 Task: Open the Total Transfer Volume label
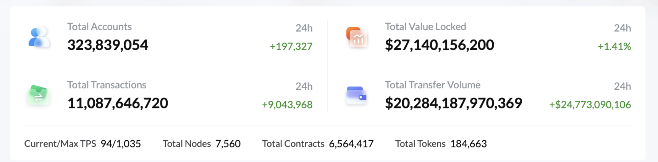coord(432,85)
